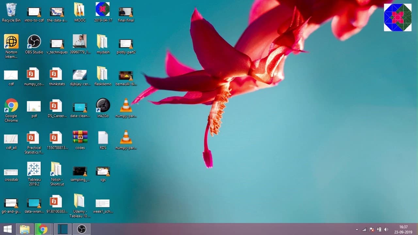Select the Tableau 2019.2 shortcut
The height and width of the screenshot is (235, 418).
click(x=34, y=174)
